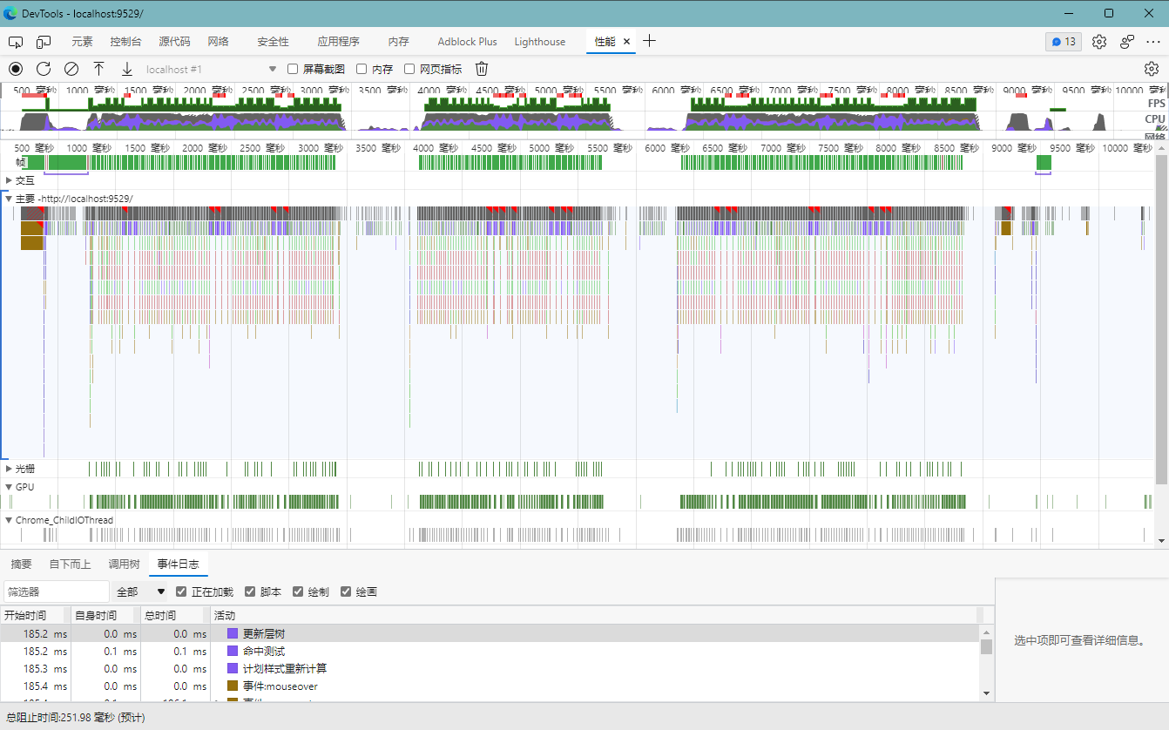The height and width of the screenshot is (730, 1169).
Task: Open DevTools settings gear icon
Action: click(1099, 42)
